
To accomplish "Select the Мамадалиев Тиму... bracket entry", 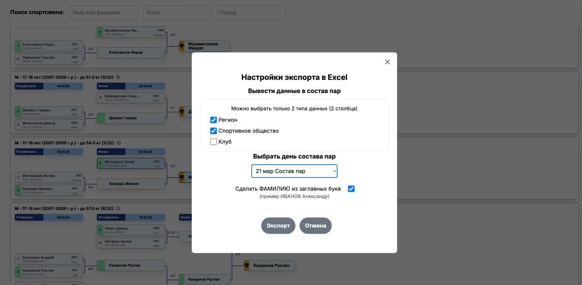I will [x=131, y=98].
